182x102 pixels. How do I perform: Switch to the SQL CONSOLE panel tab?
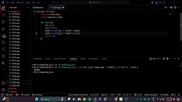click(94, 59)
